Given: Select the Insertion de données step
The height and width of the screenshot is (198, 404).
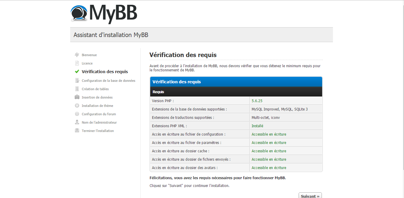Looking at the screenshot, I should [97, 97].
